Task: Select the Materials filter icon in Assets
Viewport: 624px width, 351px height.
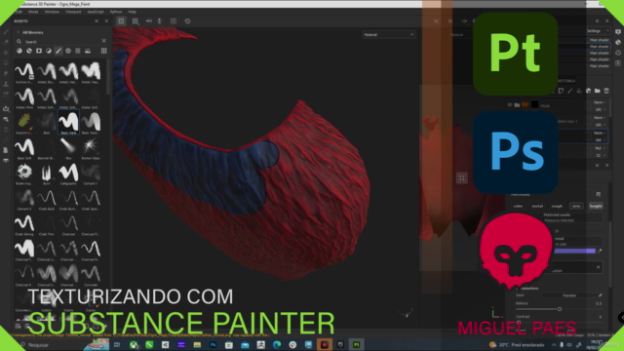Action: click(x=19, y=51)
